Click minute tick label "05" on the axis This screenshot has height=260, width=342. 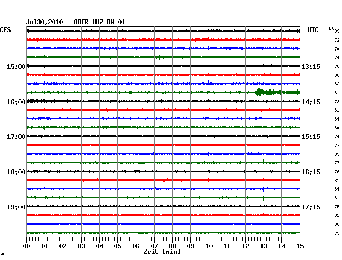[x=117, y=246]
